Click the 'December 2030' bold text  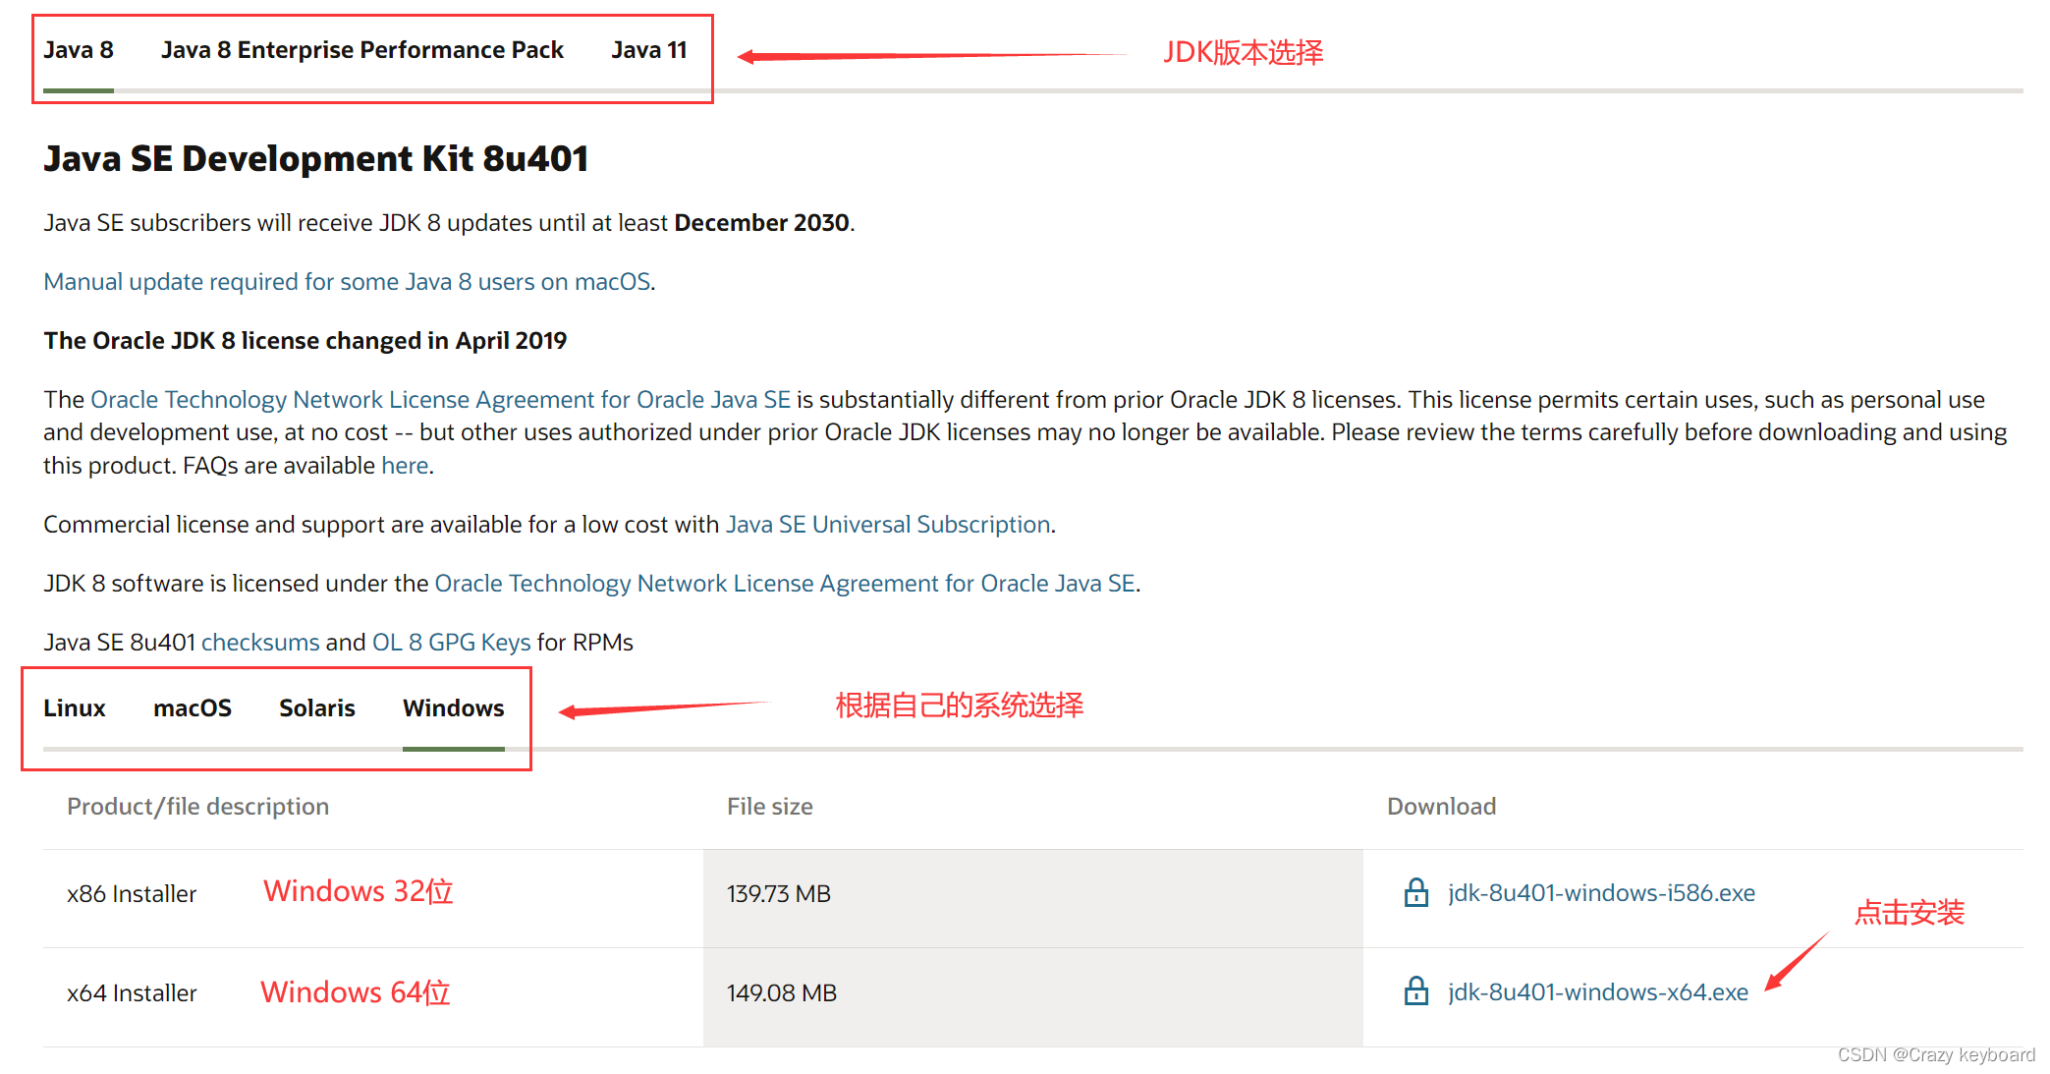[762, 223]
